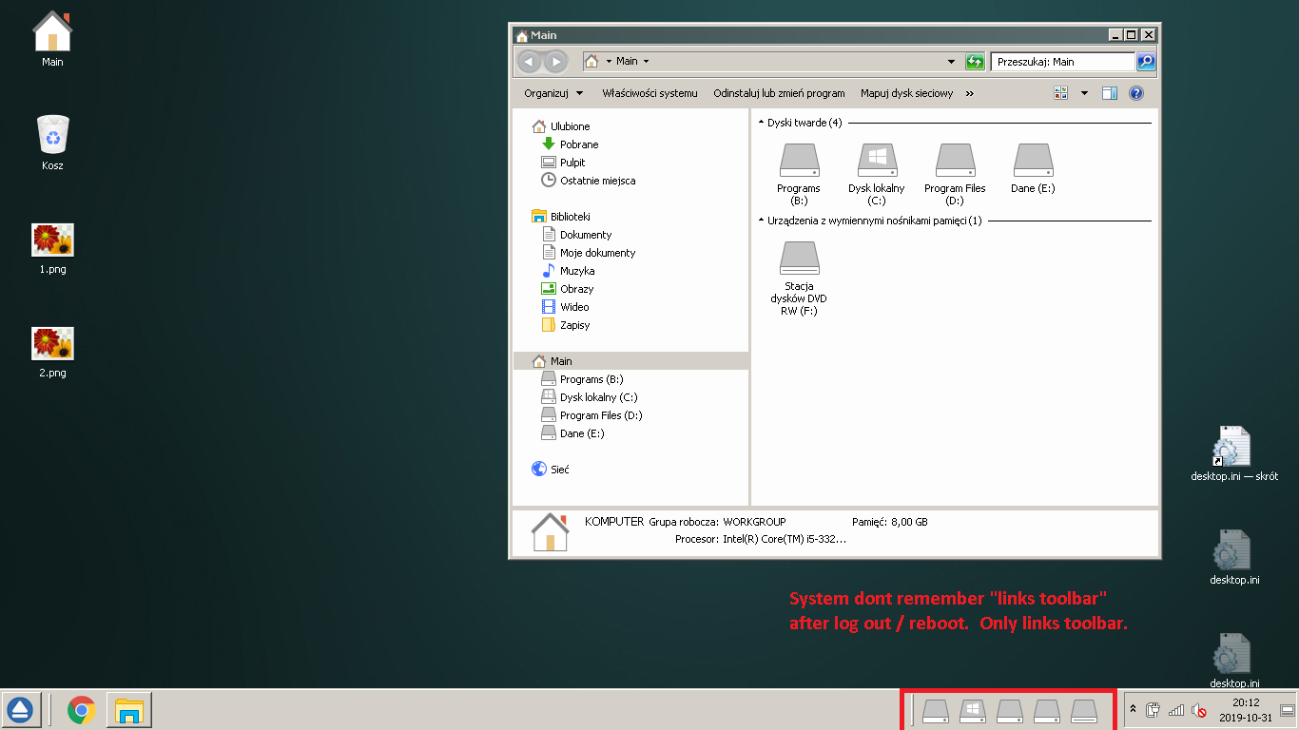Click the Show desktop button in the tray

(x=1288, y=710)
